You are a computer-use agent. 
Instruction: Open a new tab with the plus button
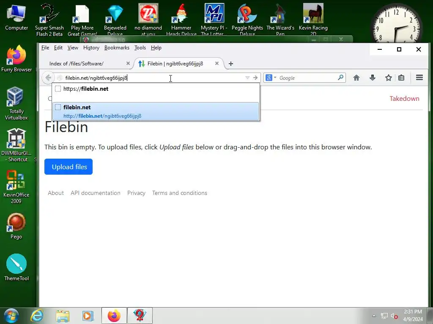point(231,64)
